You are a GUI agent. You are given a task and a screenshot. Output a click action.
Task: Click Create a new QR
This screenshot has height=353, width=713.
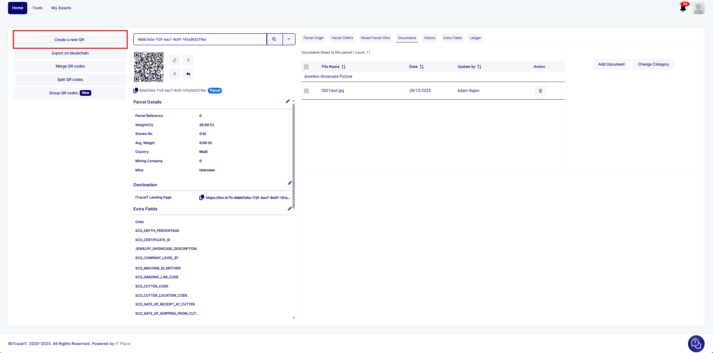[x=70, y=40]
